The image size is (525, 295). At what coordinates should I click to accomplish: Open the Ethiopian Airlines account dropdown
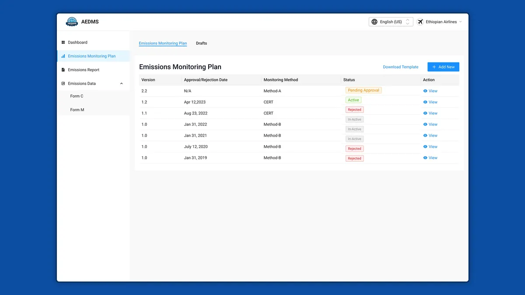(x=440, y=22)
